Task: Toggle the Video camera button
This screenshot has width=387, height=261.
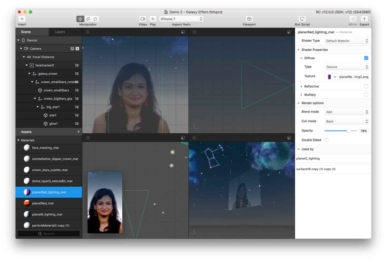Action: (x=143, y=19)
